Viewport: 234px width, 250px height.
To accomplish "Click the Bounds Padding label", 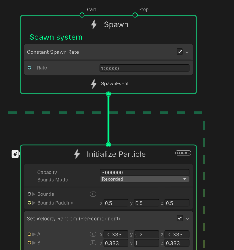I will 55,203.
